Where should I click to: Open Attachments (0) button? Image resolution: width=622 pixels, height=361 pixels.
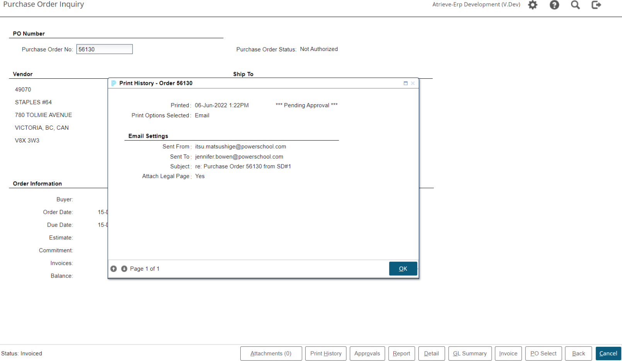point(271,354)
